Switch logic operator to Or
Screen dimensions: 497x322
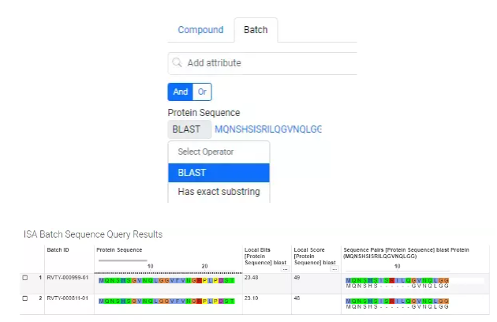(x=203, y=92)
